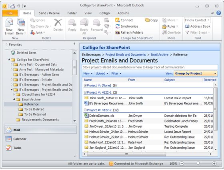Screen dimensions: 224x170
Task: Click the Delete X icon
Action: (58, 22)
